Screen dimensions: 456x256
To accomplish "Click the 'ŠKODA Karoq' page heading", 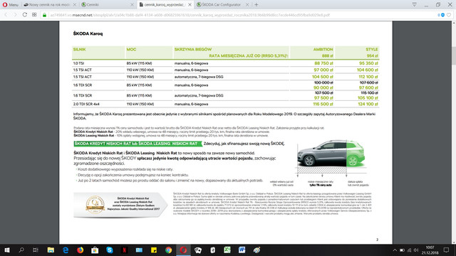I will click(88, 33).
